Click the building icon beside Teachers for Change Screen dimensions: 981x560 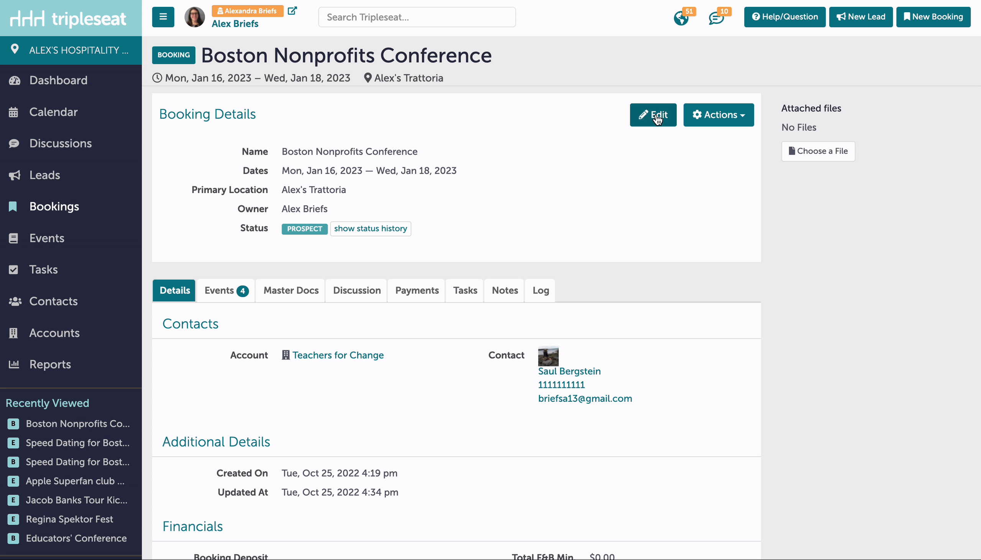click(x=285, y=355)
